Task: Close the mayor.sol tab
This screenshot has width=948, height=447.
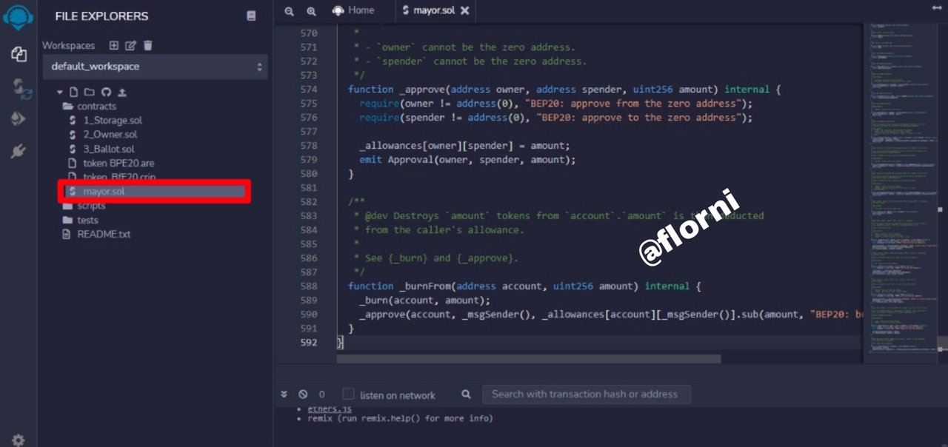Action: [464, 10]
